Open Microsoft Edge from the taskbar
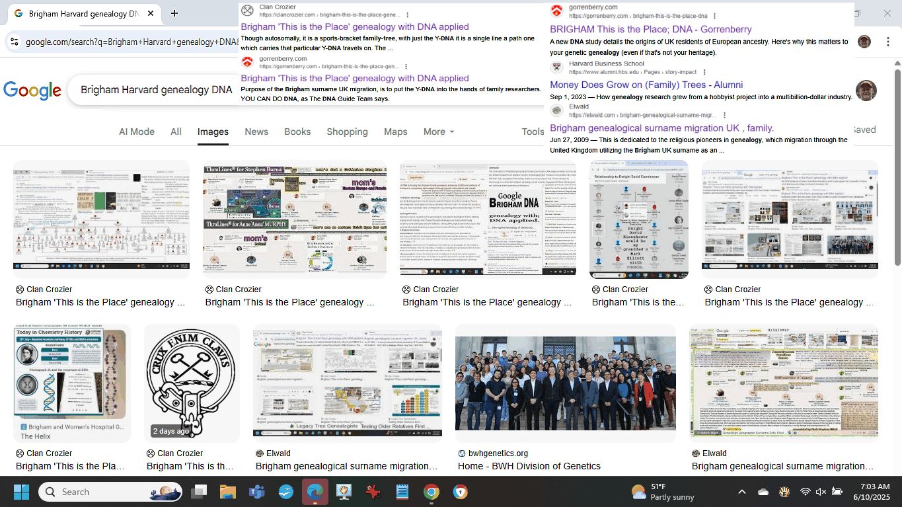This screenshot has width=902, height=507. [x=315, y=492]
